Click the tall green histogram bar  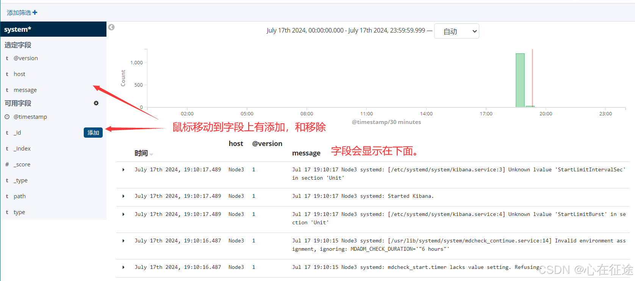pos(520,80)
